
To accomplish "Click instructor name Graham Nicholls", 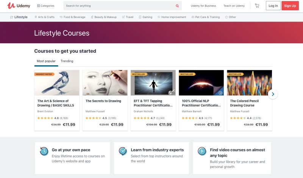I will pyautogui.click(x=143, y=111).
